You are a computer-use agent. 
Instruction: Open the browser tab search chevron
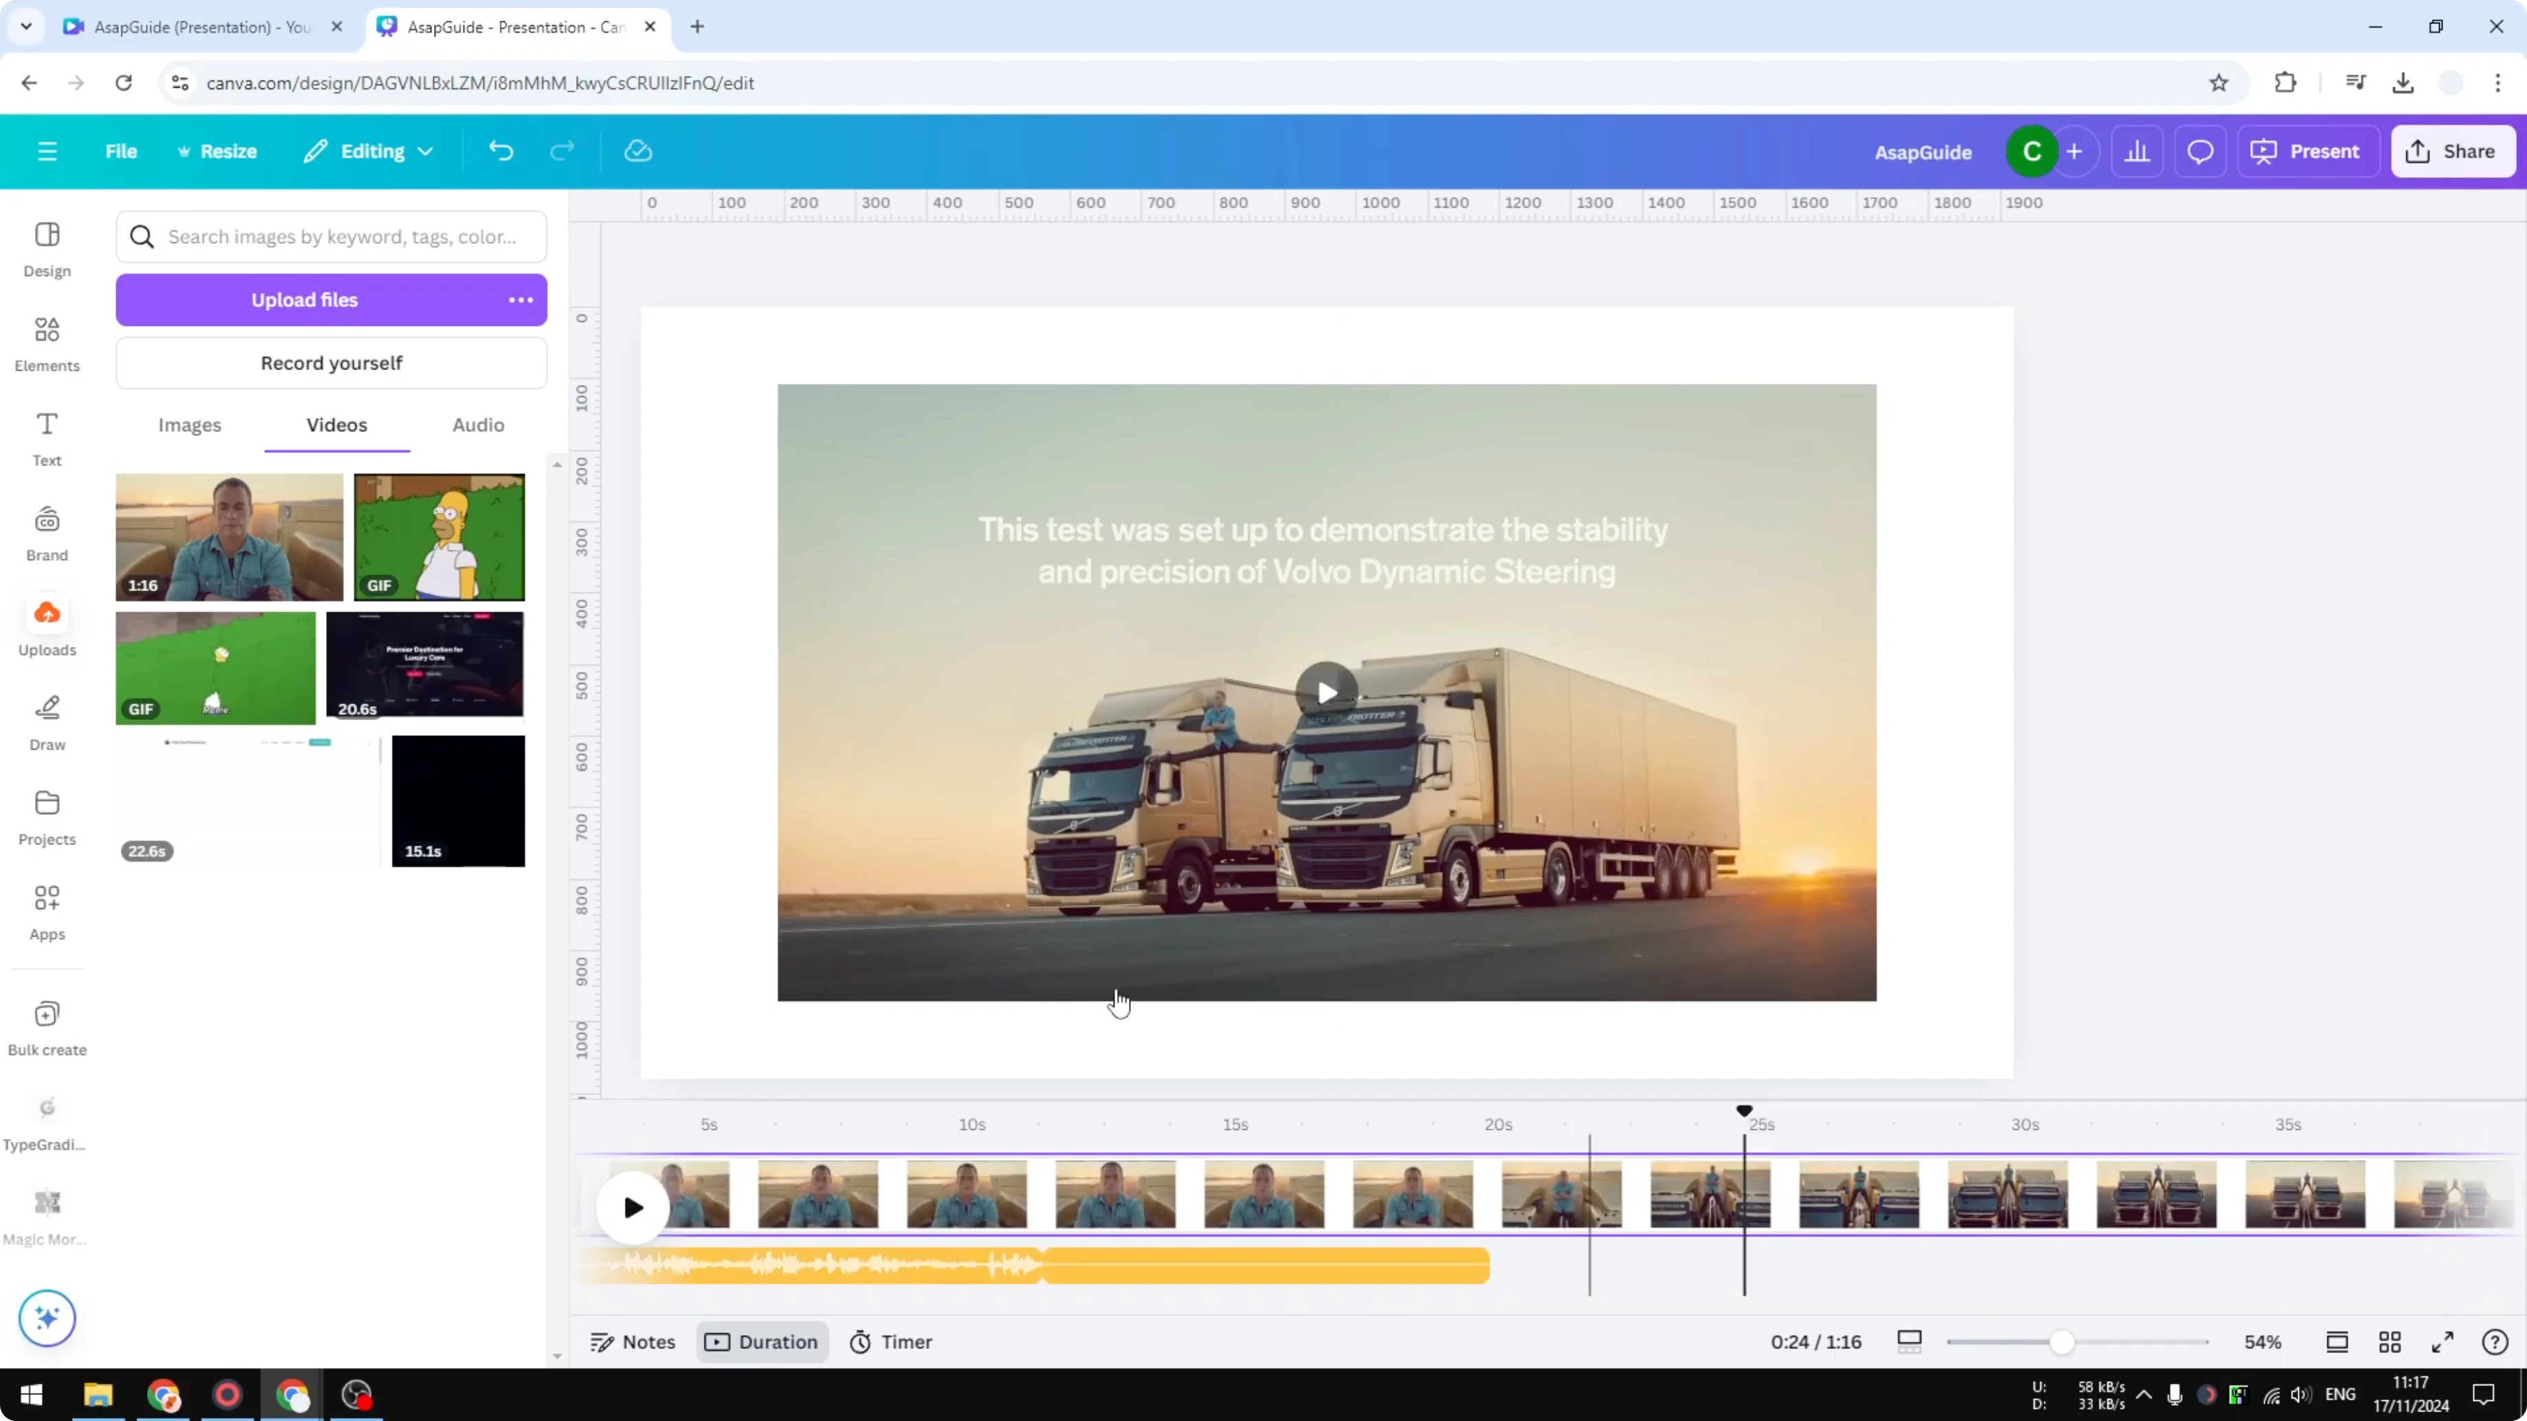point(25,27)
